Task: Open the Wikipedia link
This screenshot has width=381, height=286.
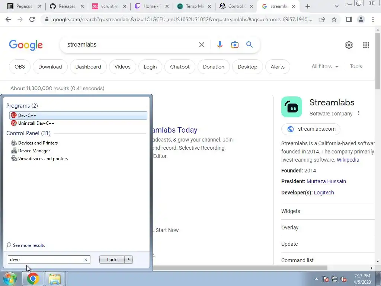Action: tap(348, 160)
